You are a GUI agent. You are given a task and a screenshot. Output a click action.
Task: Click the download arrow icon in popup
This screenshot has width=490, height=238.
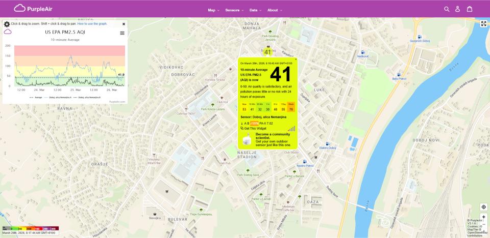click(242, 124)
